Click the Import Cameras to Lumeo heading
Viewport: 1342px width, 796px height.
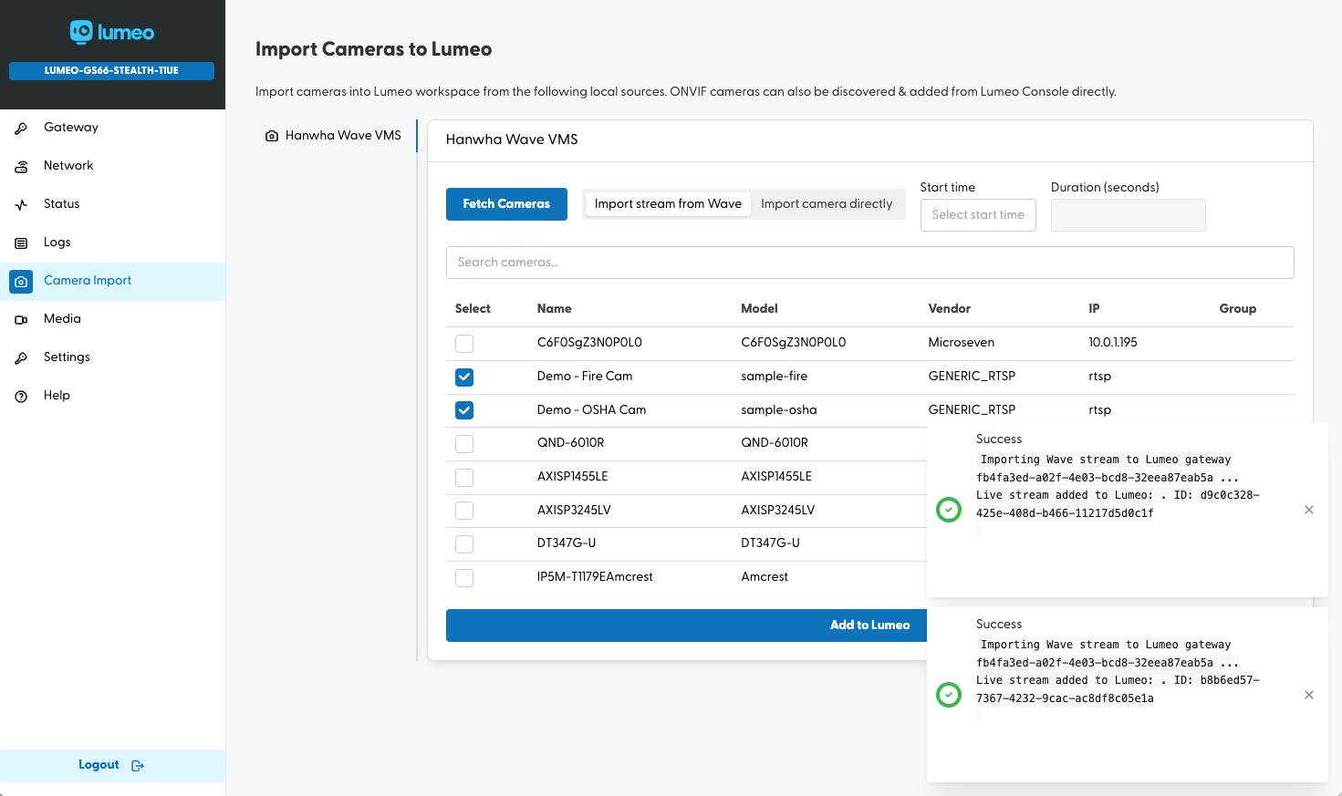point(373,49)
